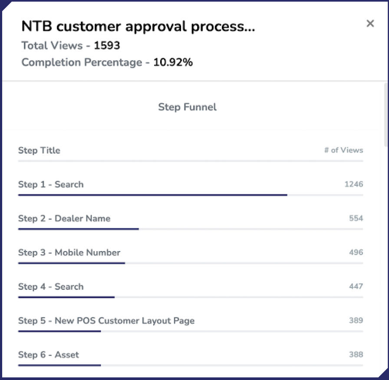The image size is (389, 380).
Task: Click the 554 views count
Action: coord(356,218)
